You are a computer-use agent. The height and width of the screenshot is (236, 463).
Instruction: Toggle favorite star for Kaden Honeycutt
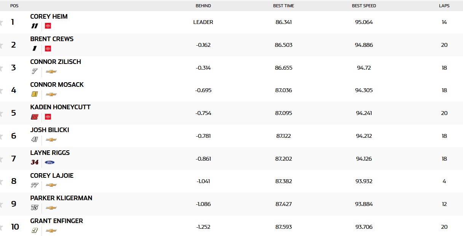[x=2, y=113]
